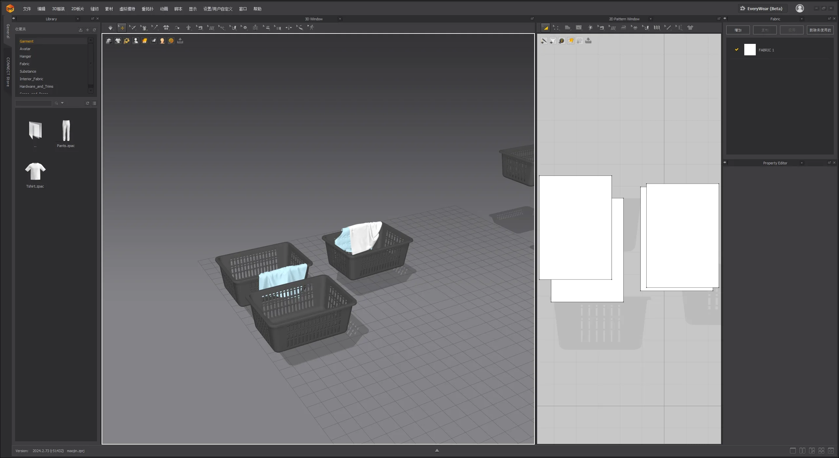Toggle the 3D environment globe display option
839x458 pixels.
[171, 41]
